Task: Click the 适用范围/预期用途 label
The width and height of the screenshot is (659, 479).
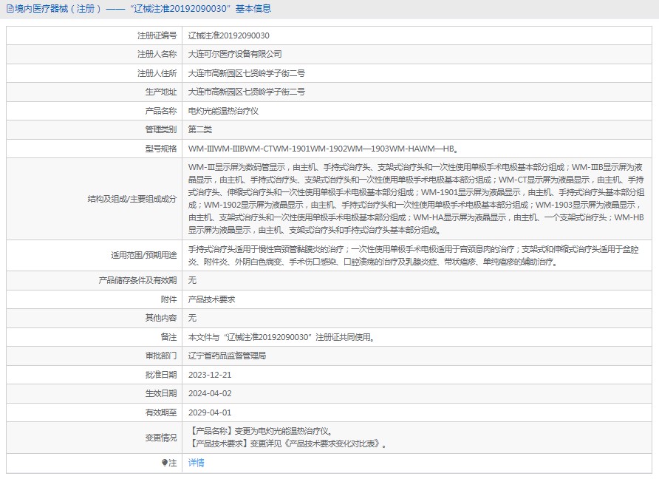Action: pyautogui.click(x=144, y=255)
